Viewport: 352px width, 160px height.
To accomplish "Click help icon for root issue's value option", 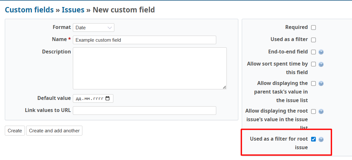I will coord(321,112).
